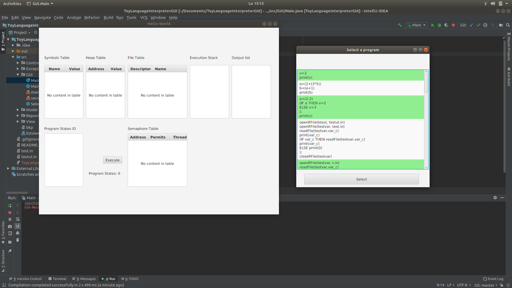Image resolution: width=512 pixels, height=288 pixels.
Task: Click the Git update project arrow
Action: click(471, 25)
